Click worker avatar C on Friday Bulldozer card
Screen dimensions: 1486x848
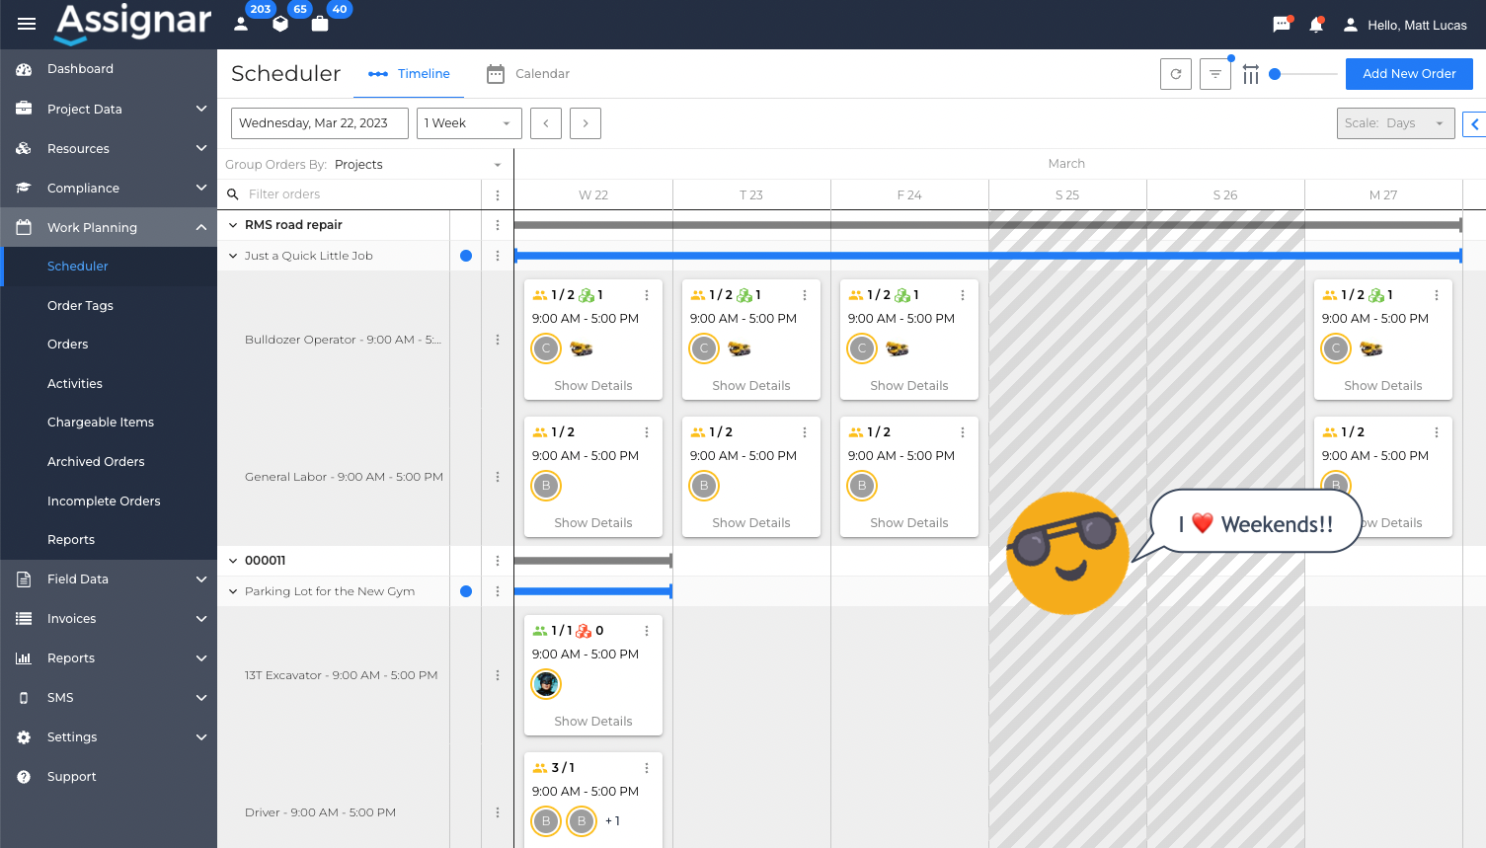862,348
